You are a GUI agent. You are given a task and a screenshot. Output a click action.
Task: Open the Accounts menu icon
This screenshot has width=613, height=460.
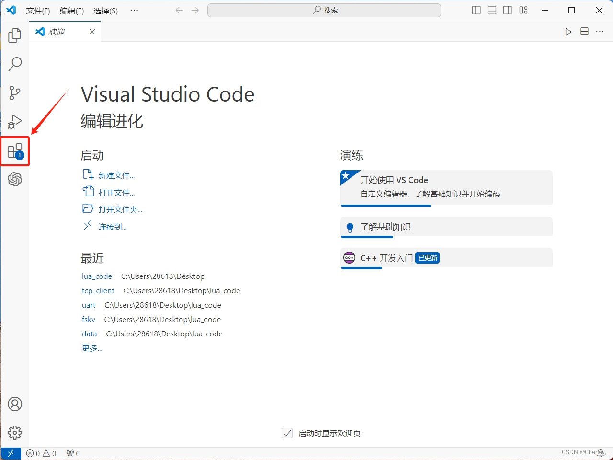pyautogui.click(x=15, y=404)
